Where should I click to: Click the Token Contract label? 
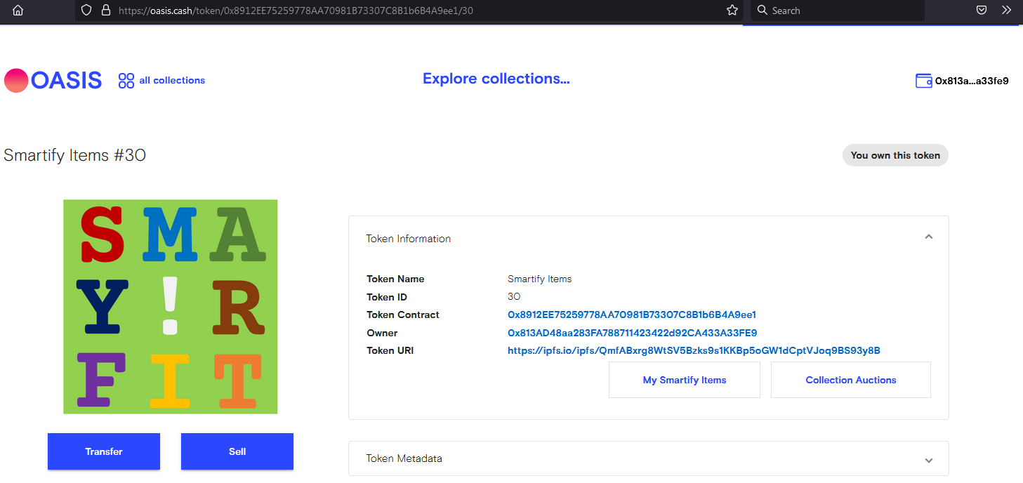pyautogui.click(x=403, y=315)
